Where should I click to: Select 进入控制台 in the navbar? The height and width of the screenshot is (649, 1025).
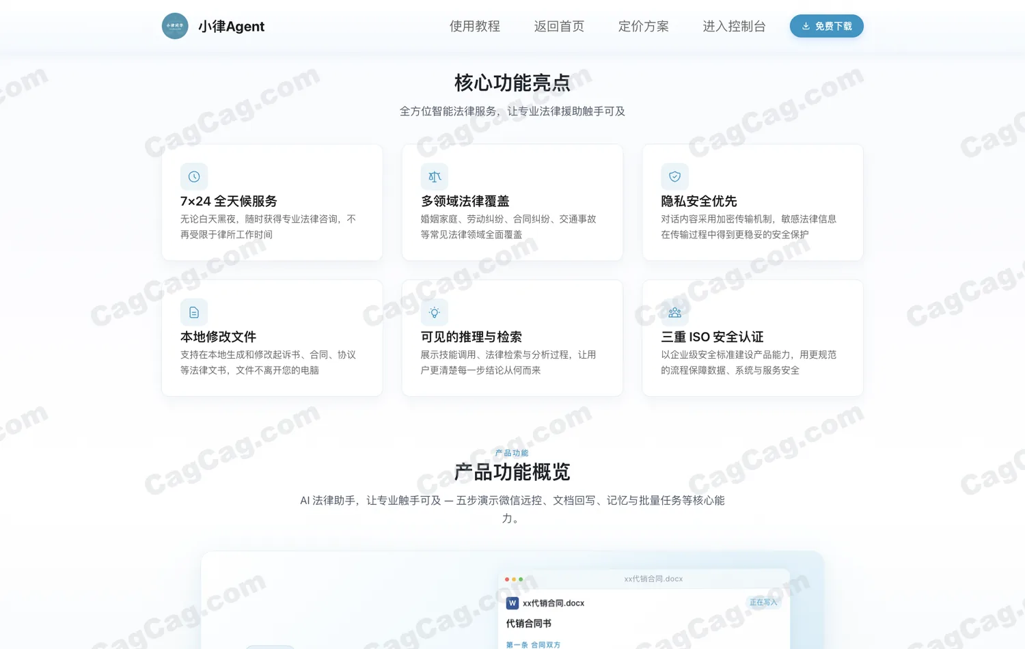click(734, 26)
